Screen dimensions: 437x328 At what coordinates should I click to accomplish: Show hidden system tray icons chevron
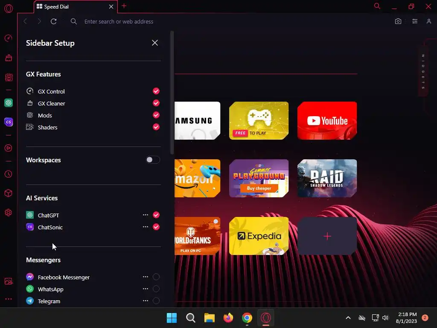pos(348,318)
